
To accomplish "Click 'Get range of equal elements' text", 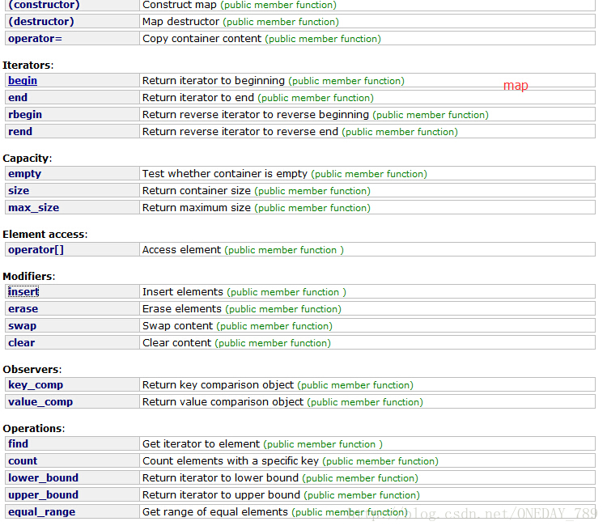I will click(x=215, y=512).
